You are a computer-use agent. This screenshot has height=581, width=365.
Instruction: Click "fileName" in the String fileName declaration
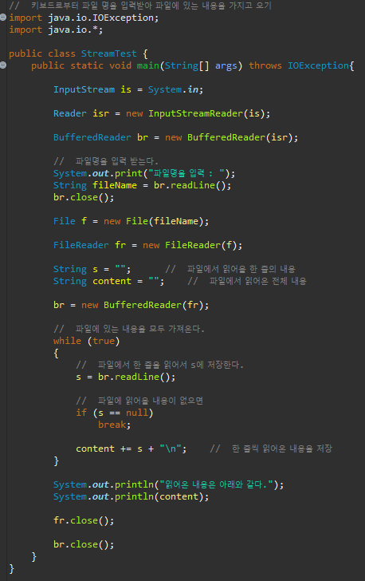(115, 185)
